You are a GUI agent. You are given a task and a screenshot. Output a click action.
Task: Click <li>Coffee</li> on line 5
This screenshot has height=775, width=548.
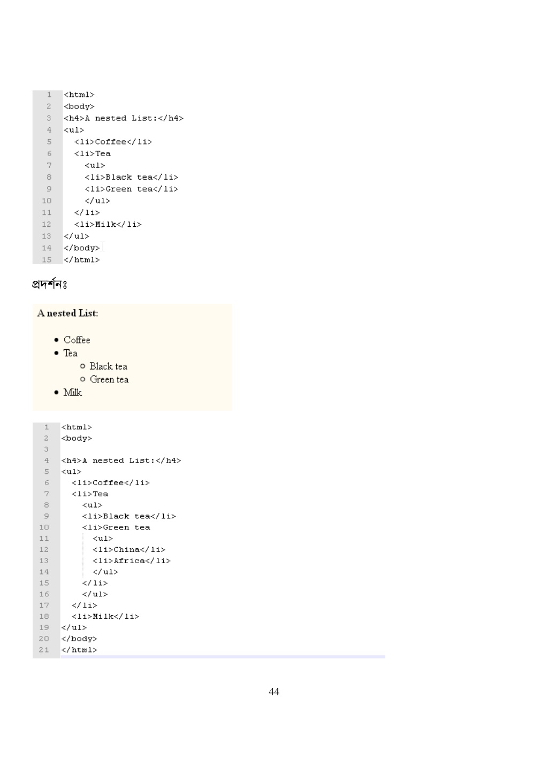[x=113, y=142]
